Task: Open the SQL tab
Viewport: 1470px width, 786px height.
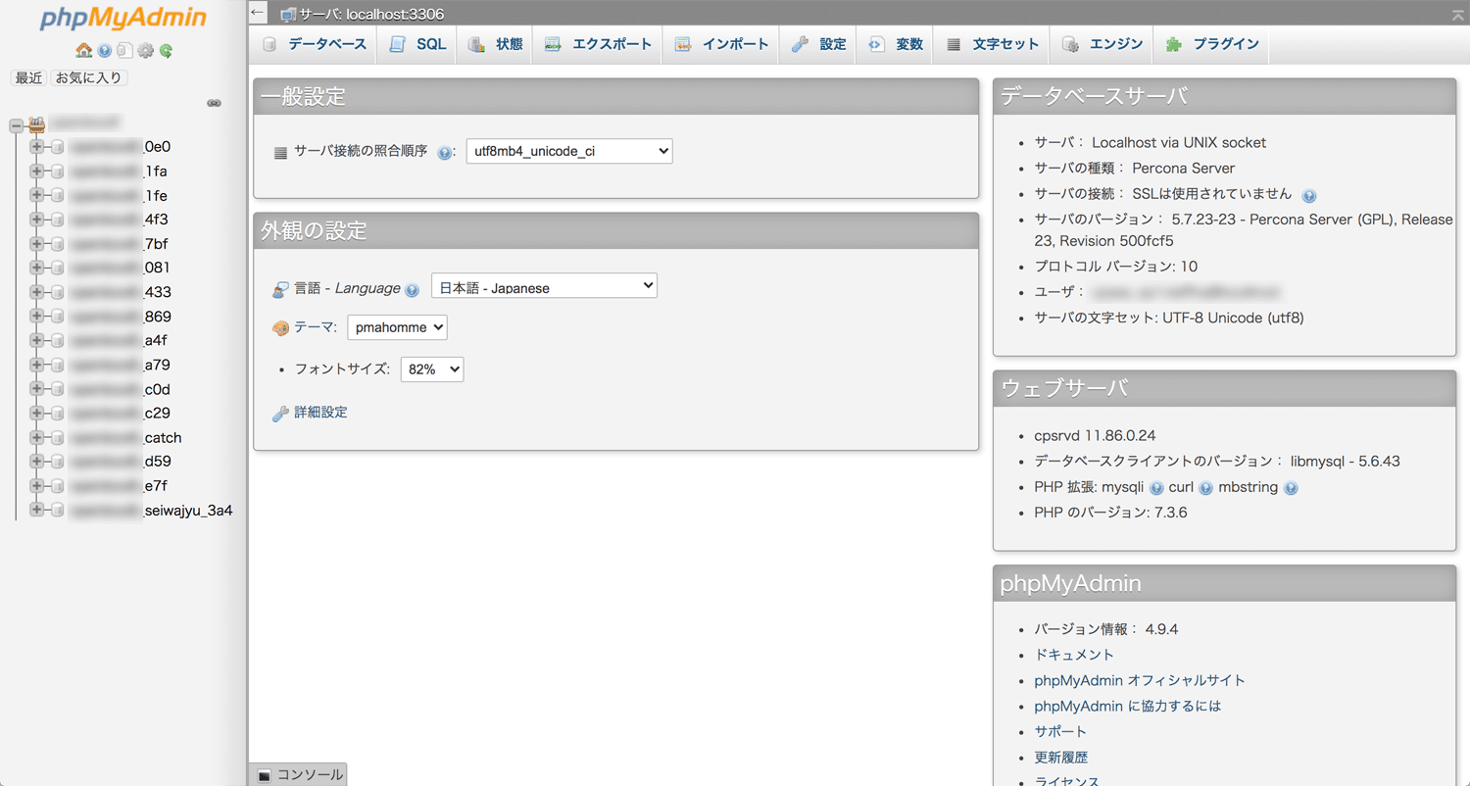Action: [416, 45]
